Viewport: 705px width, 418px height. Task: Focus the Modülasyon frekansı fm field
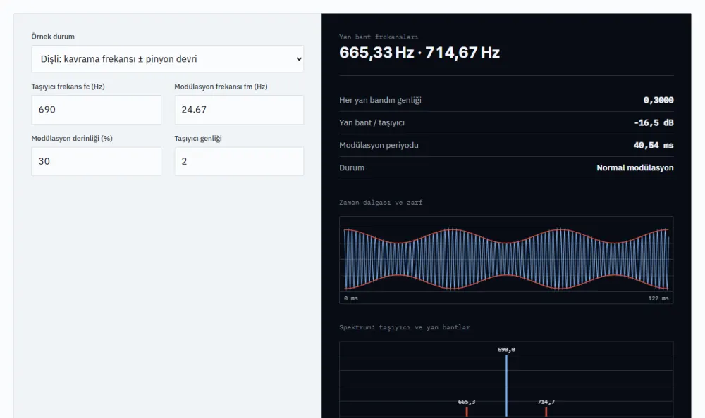[x=239, y=110]
